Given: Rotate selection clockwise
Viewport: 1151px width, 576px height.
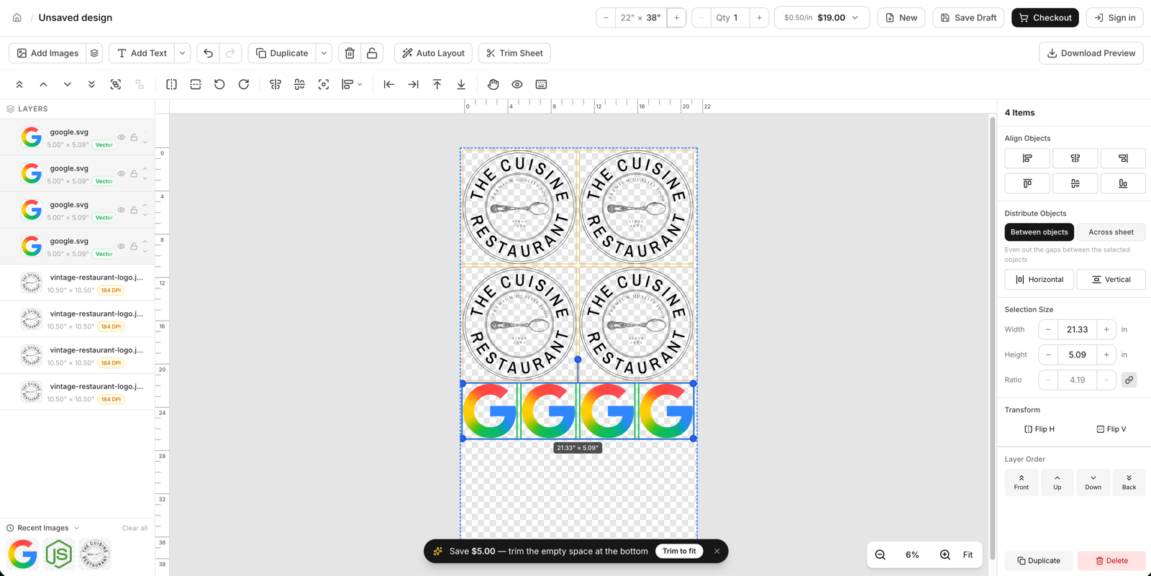Looking at the screenshot, I should click(244, 85).
